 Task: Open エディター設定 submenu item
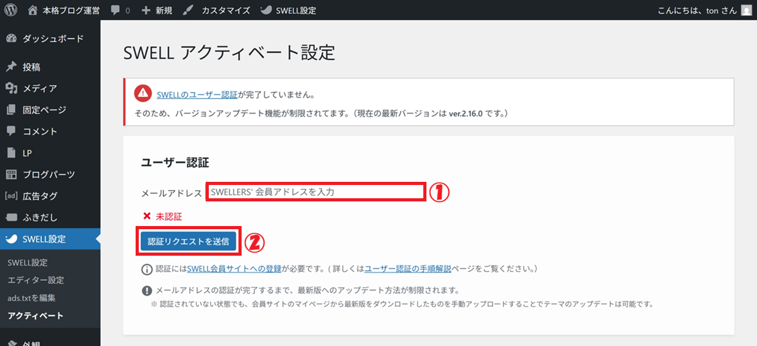click(x=35, y=280)
